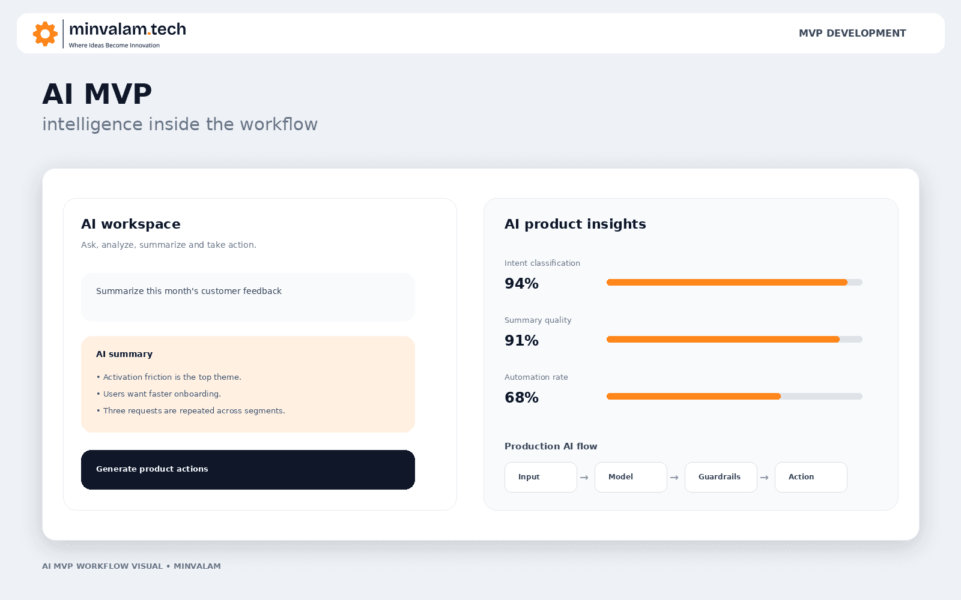This screenshot has width=961, height=600.
Task: Click the 'Where Ideas Become Innovation' tagline
Action: 114,45
